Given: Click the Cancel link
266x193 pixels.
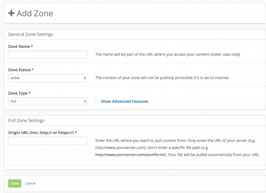Looking at the screenshot, I should pyautogui.click(x=30, y=183).
